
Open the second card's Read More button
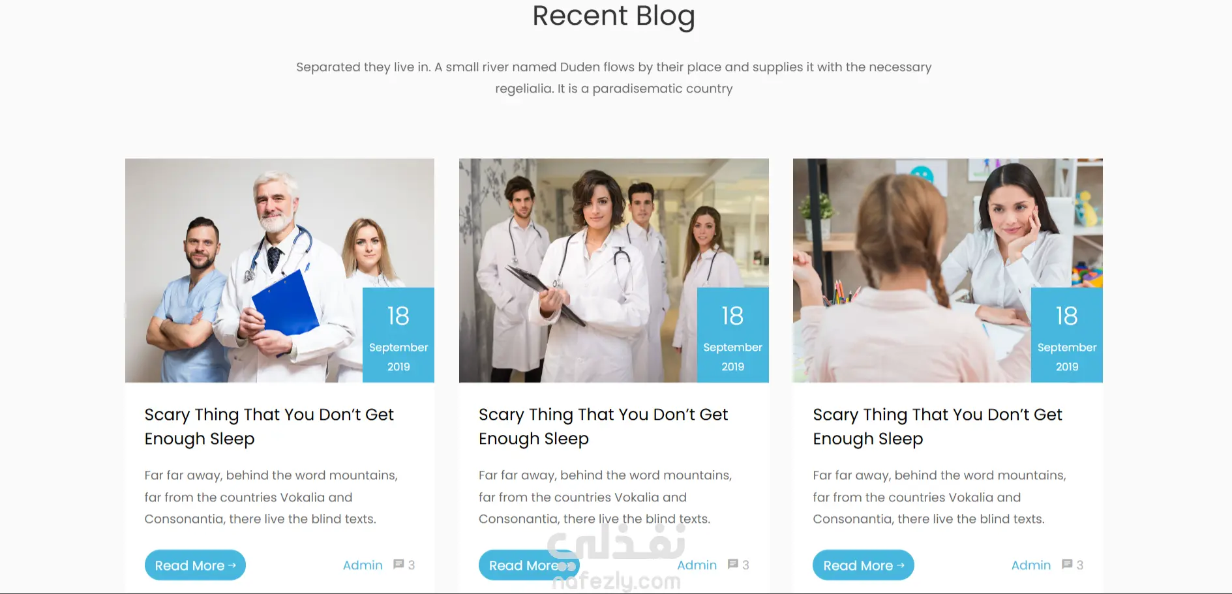pos(529,565)
